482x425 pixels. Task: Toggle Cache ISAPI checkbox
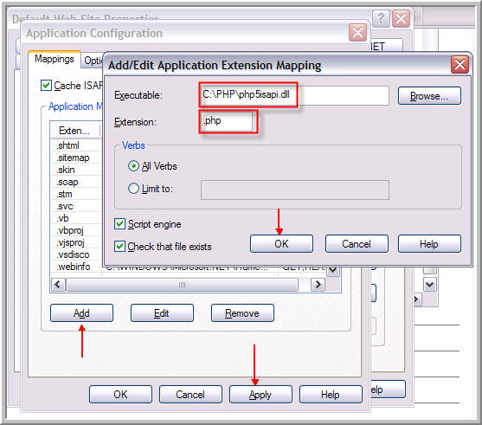click(x=46, y=85)
